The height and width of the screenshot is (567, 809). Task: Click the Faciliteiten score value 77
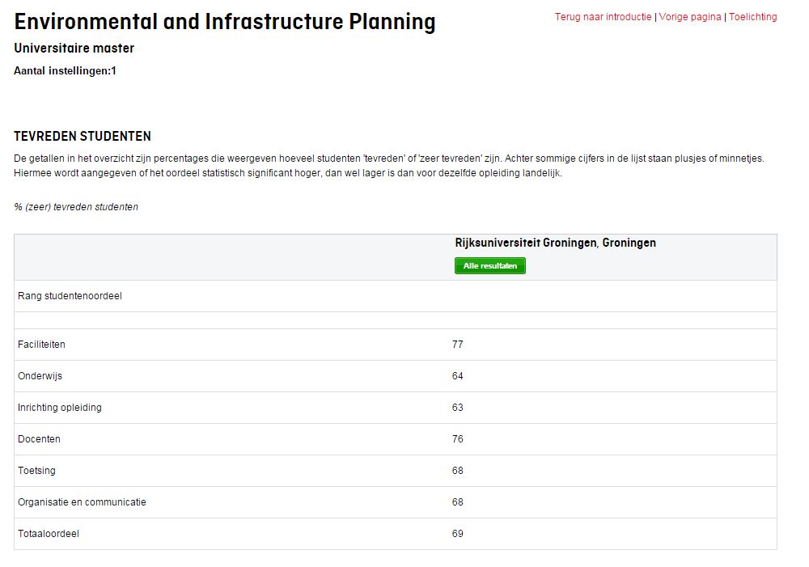[458, 345]
